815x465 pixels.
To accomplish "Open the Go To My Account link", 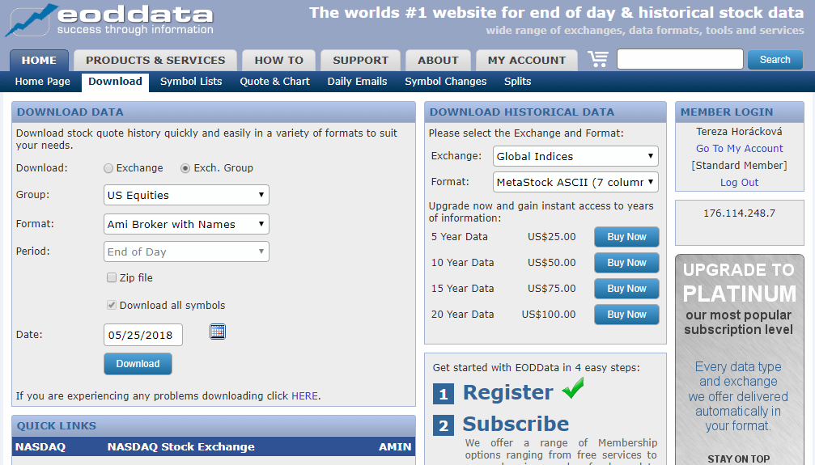I will click(739, 149).
